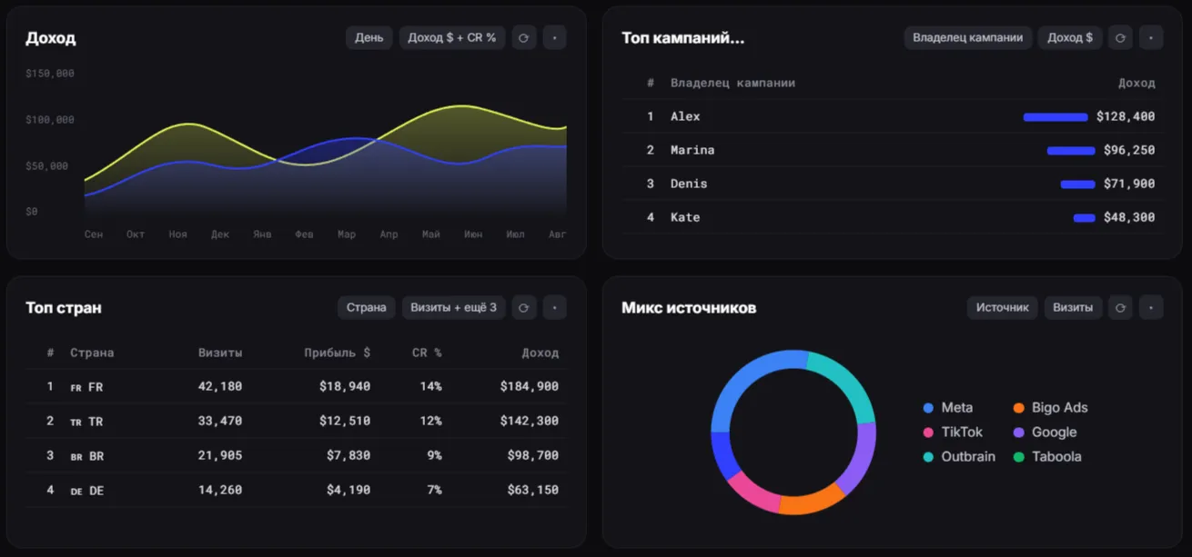Viewport: 1192px width, 557px height.
Task: Sort by Владелец кампании column header
Action: [732, 83]
